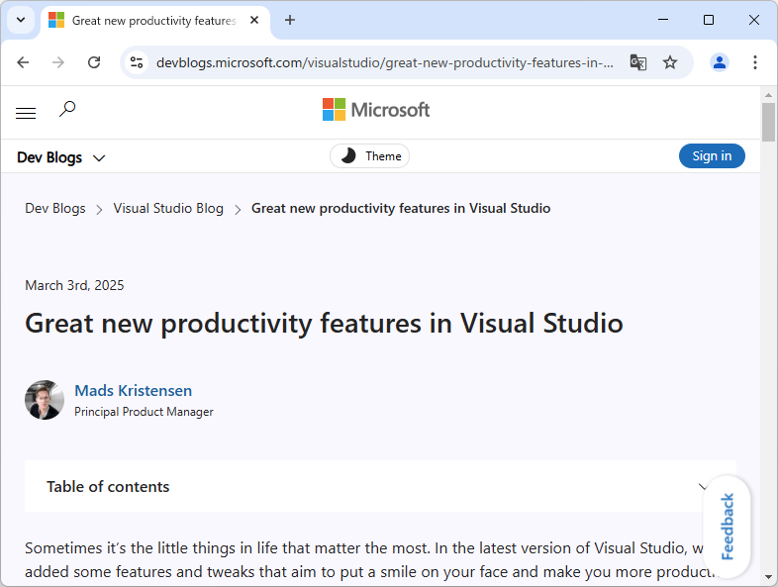Open the hamburger navigation menu
778x587 pixels.
point(26,113)
